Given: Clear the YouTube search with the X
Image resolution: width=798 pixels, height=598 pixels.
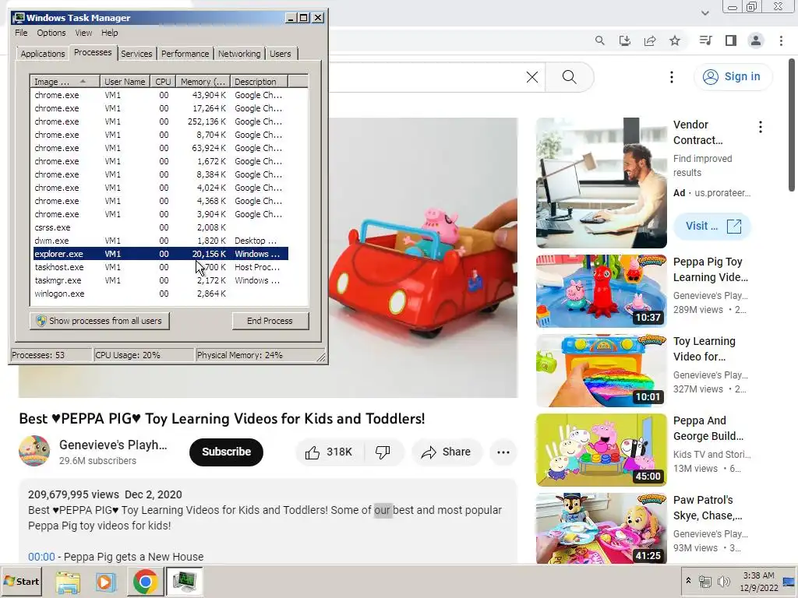Looking at the screenshot, I should (x=531, y=77).
